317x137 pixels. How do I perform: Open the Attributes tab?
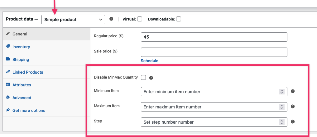pos(46,85)
